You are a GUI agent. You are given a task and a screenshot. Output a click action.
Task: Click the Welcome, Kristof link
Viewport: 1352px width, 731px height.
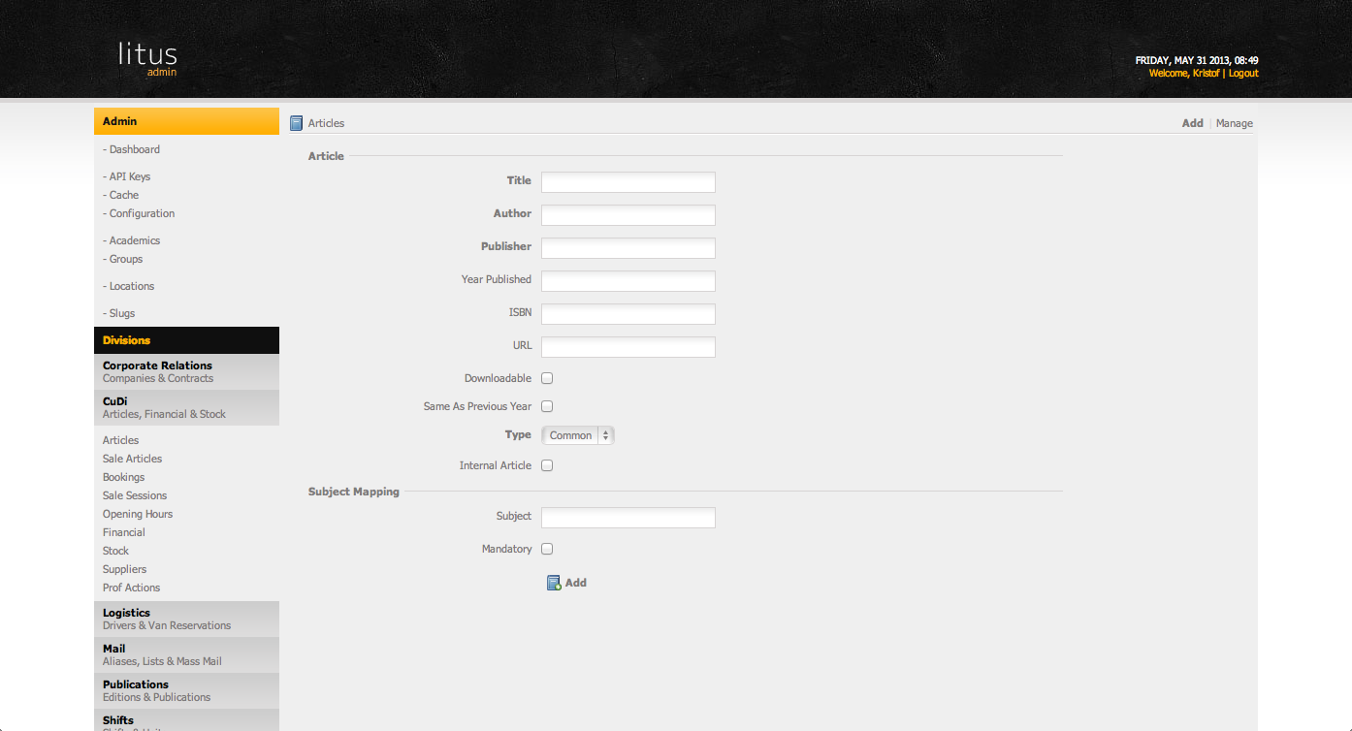point(1184,73)
